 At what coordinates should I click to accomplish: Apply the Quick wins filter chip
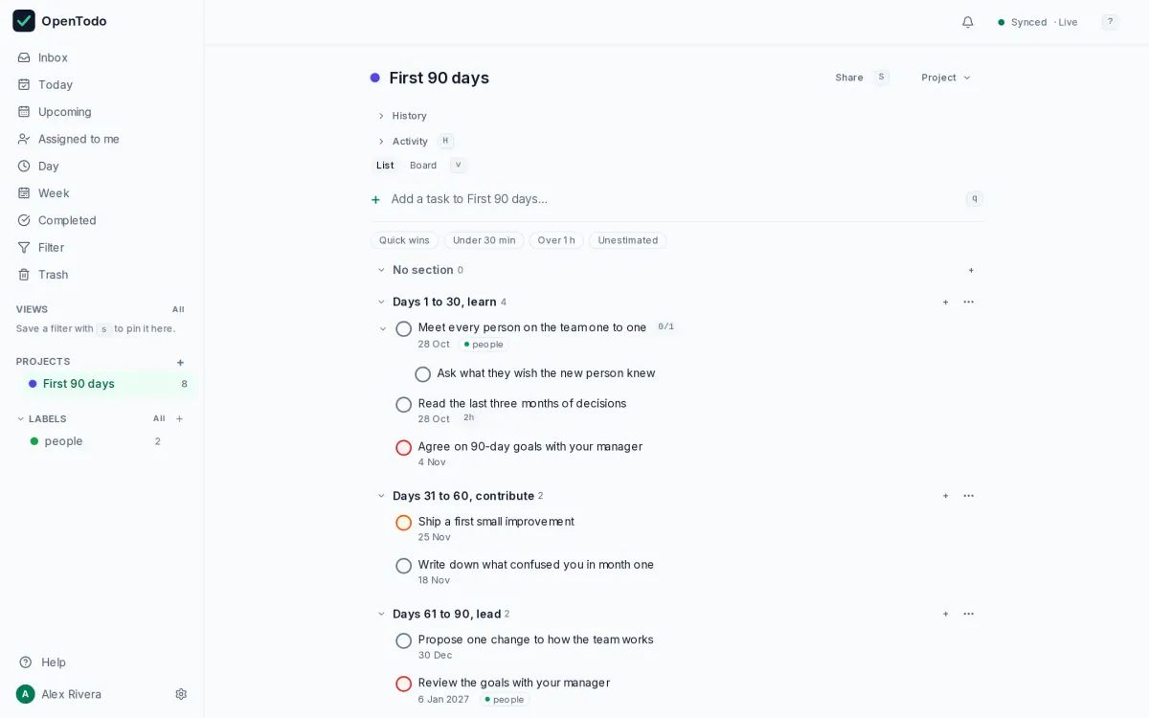(404, 240)
